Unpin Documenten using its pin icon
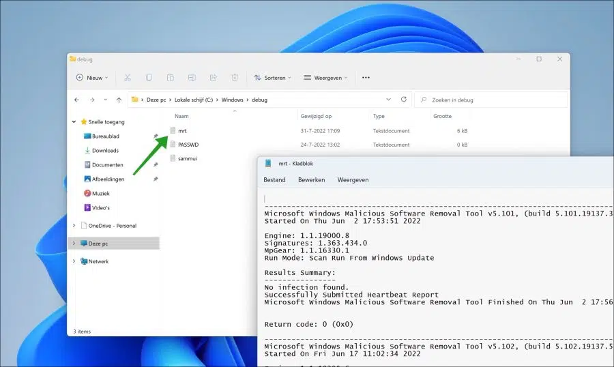 (x=156, y=164)
